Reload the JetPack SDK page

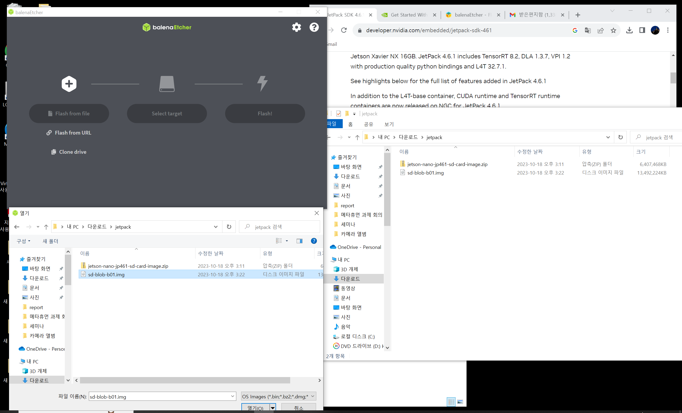coord(344,30)
